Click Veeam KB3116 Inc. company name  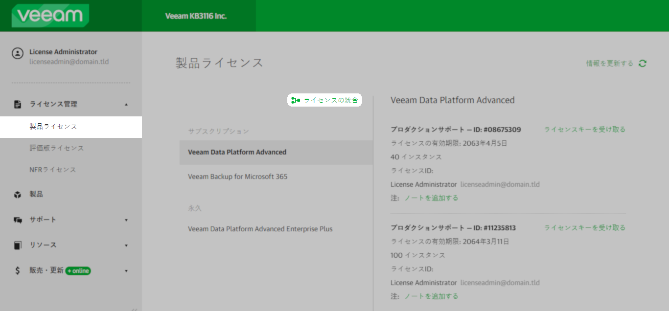pos(196,16)
